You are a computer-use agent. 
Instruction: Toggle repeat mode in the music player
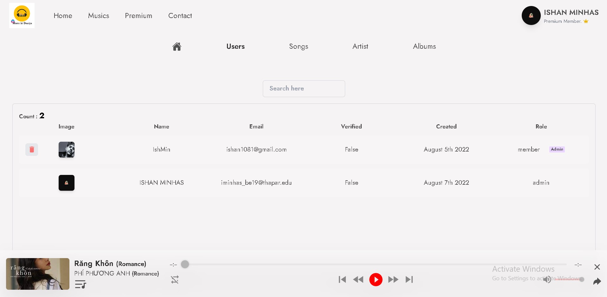click(175, 280)
